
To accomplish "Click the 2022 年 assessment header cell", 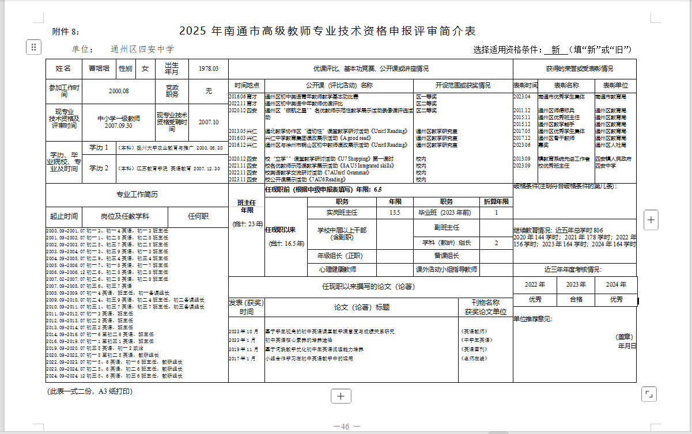I will (535, 285).
